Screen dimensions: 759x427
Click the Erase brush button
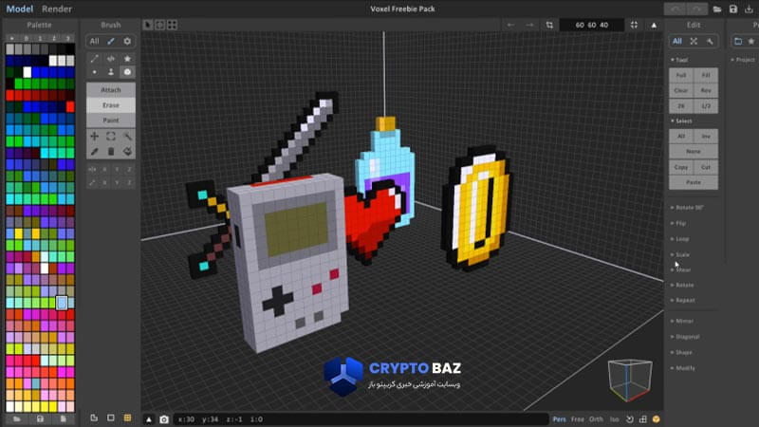coord(111,105)
